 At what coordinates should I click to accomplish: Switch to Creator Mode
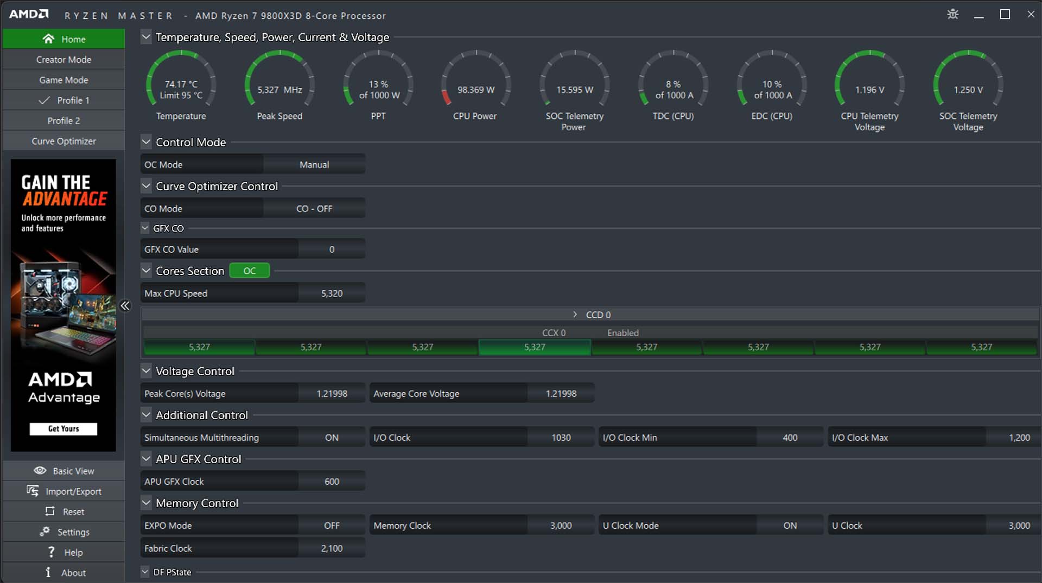point(63,60)
